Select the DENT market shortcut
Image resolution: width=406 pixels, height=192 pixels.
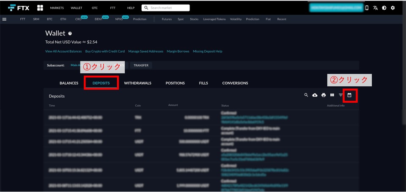coord(99,19)
